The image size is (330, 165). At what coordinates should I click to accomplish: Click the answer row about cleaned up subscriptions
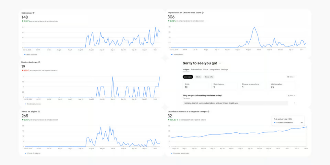[x=235, y=103]
